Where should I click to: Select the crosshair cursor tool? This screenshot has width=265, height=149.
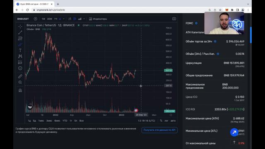20,26
